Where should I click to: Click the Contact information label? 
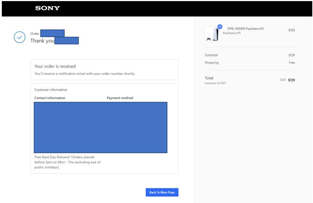(50, 98)
